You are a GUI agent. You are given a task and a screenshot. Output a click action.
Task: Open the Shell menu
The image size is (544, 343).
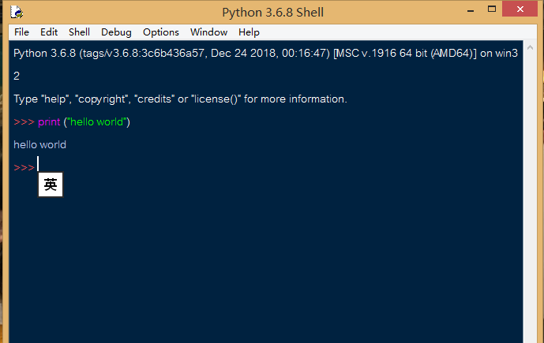(x=79, y=32)
